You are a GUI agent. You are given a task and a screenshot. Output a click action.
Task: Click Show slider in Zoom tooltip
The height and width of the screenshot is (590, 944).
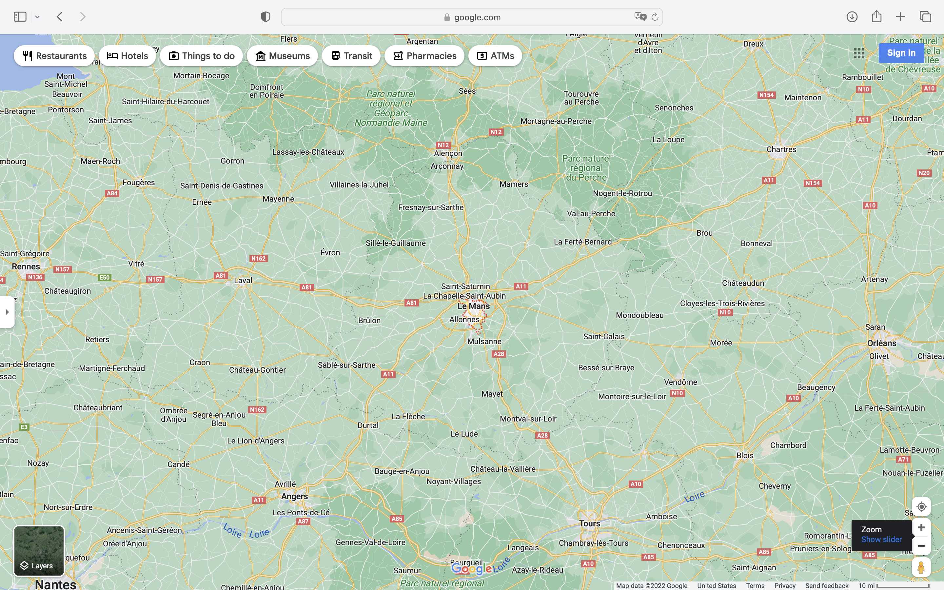pos(881,539)
